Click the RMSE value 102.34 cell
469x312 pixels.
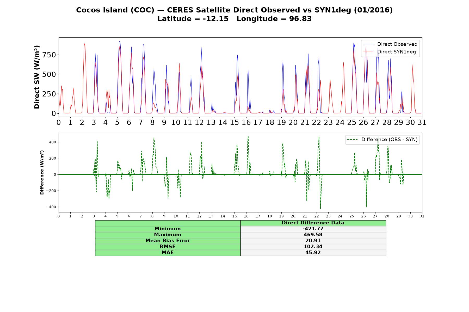pyautogui.click(x=313, y=247)
